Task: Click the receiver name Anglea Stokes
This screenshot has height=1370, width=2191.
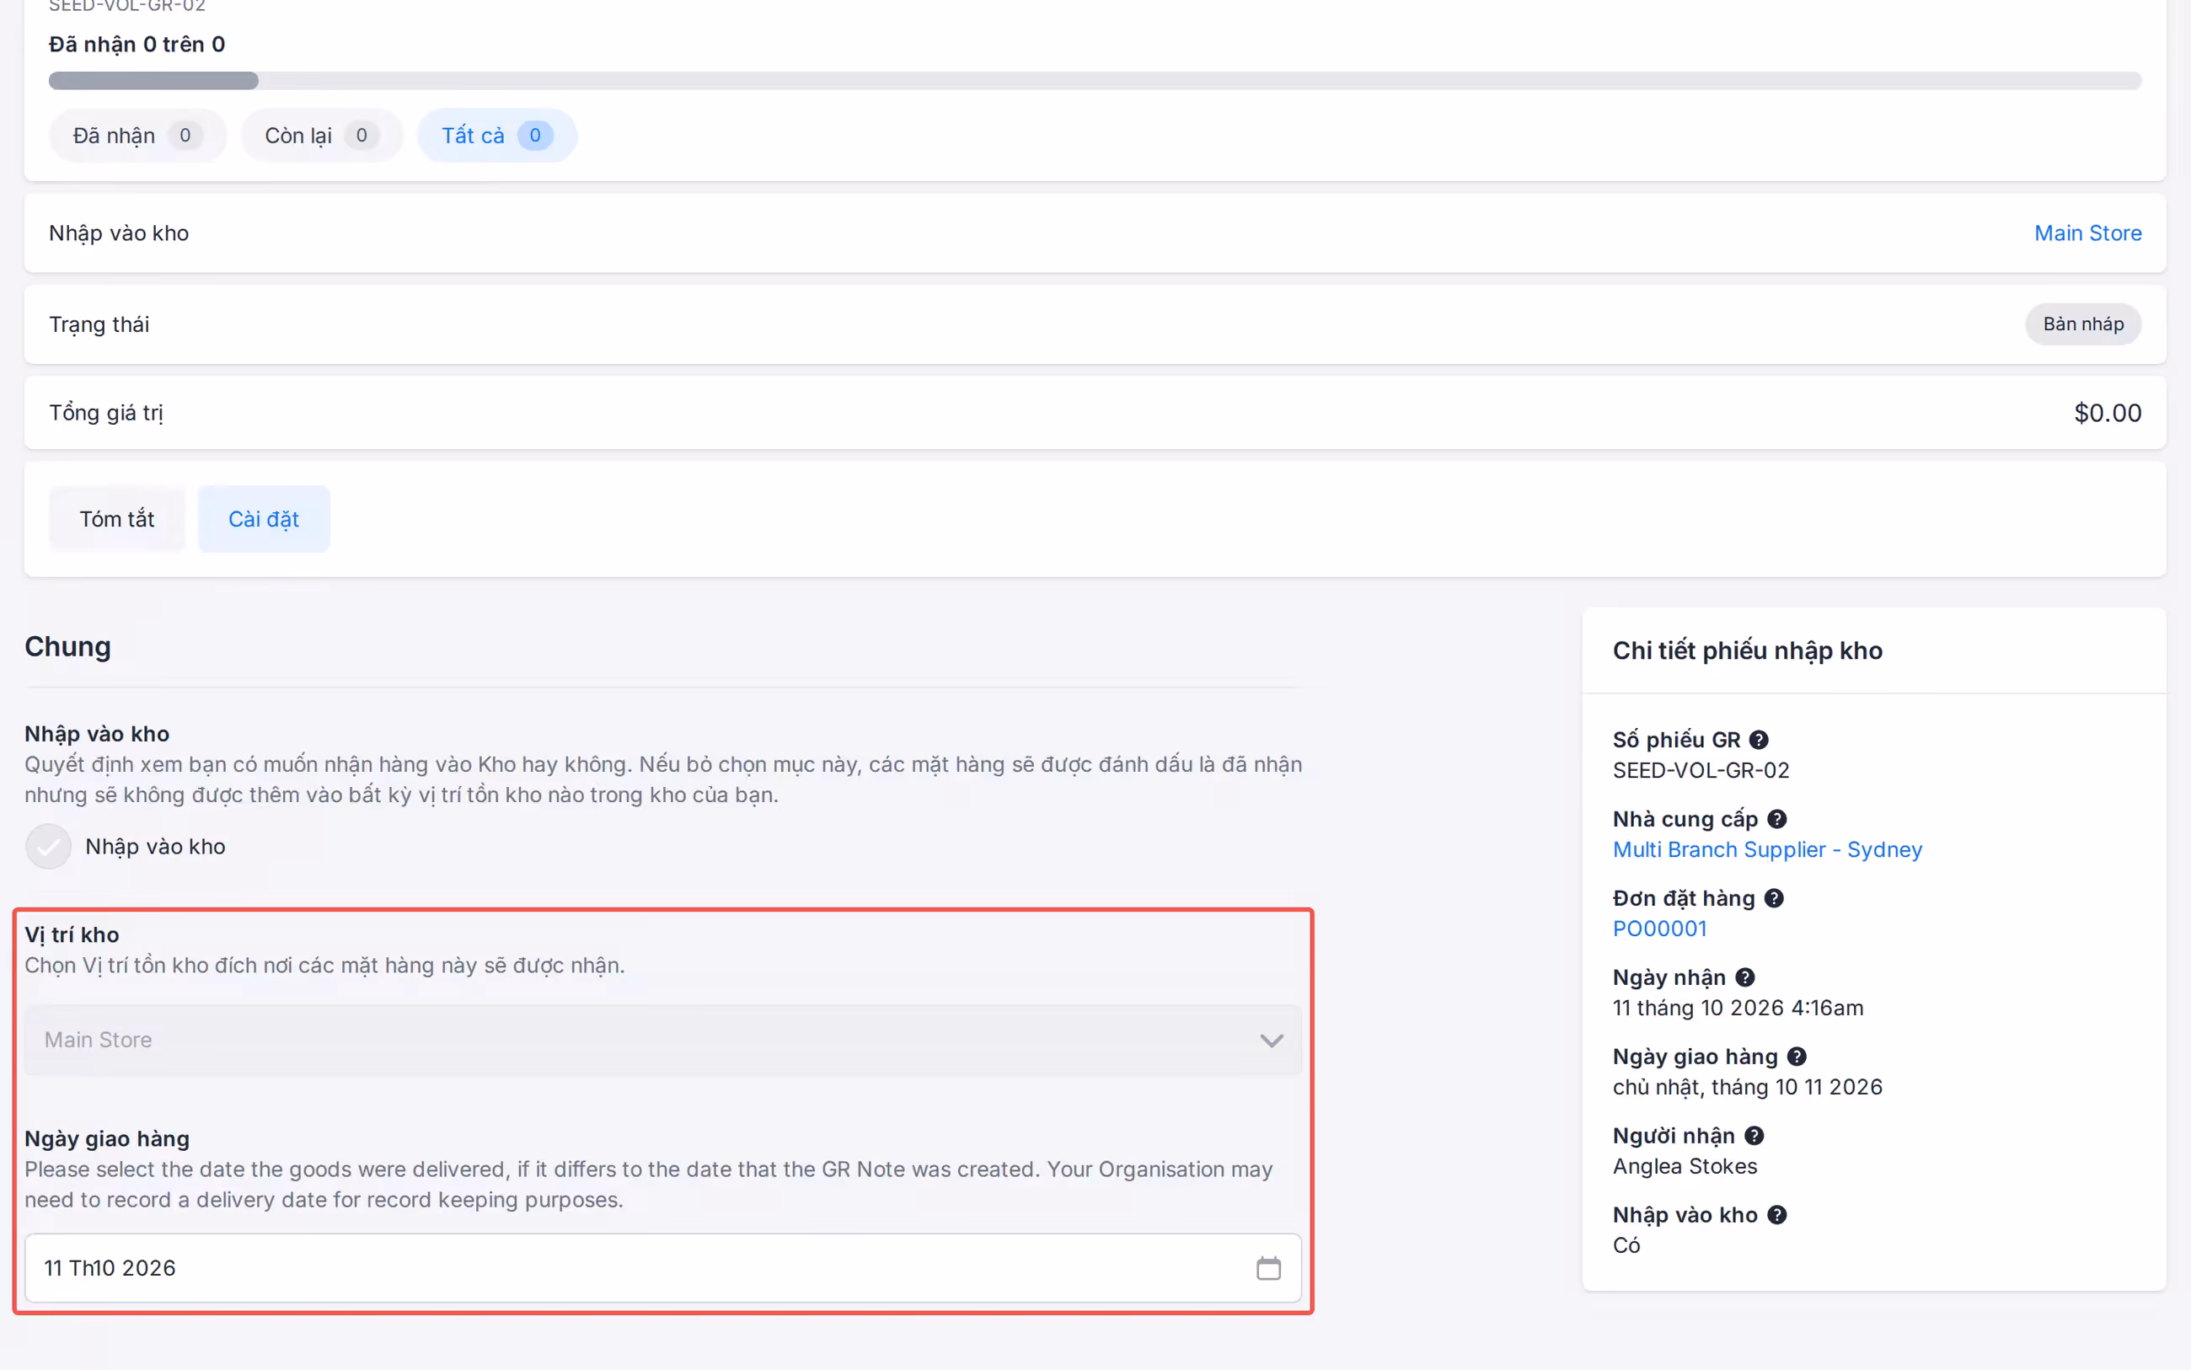Action: coord(1684,1166)
